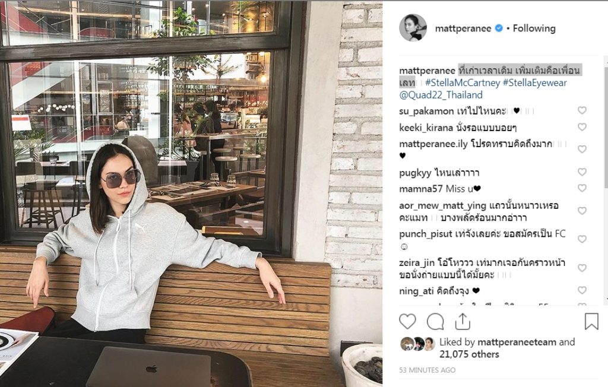This screenshot has height=387, width=608.
Task: Like zeira_jin's comment heart
Action: tap(582, 268)
